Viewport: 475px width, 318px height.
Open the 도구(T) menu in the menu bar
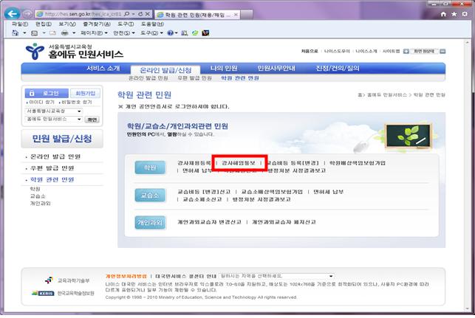pyautogui.click(x=126, y=24)
